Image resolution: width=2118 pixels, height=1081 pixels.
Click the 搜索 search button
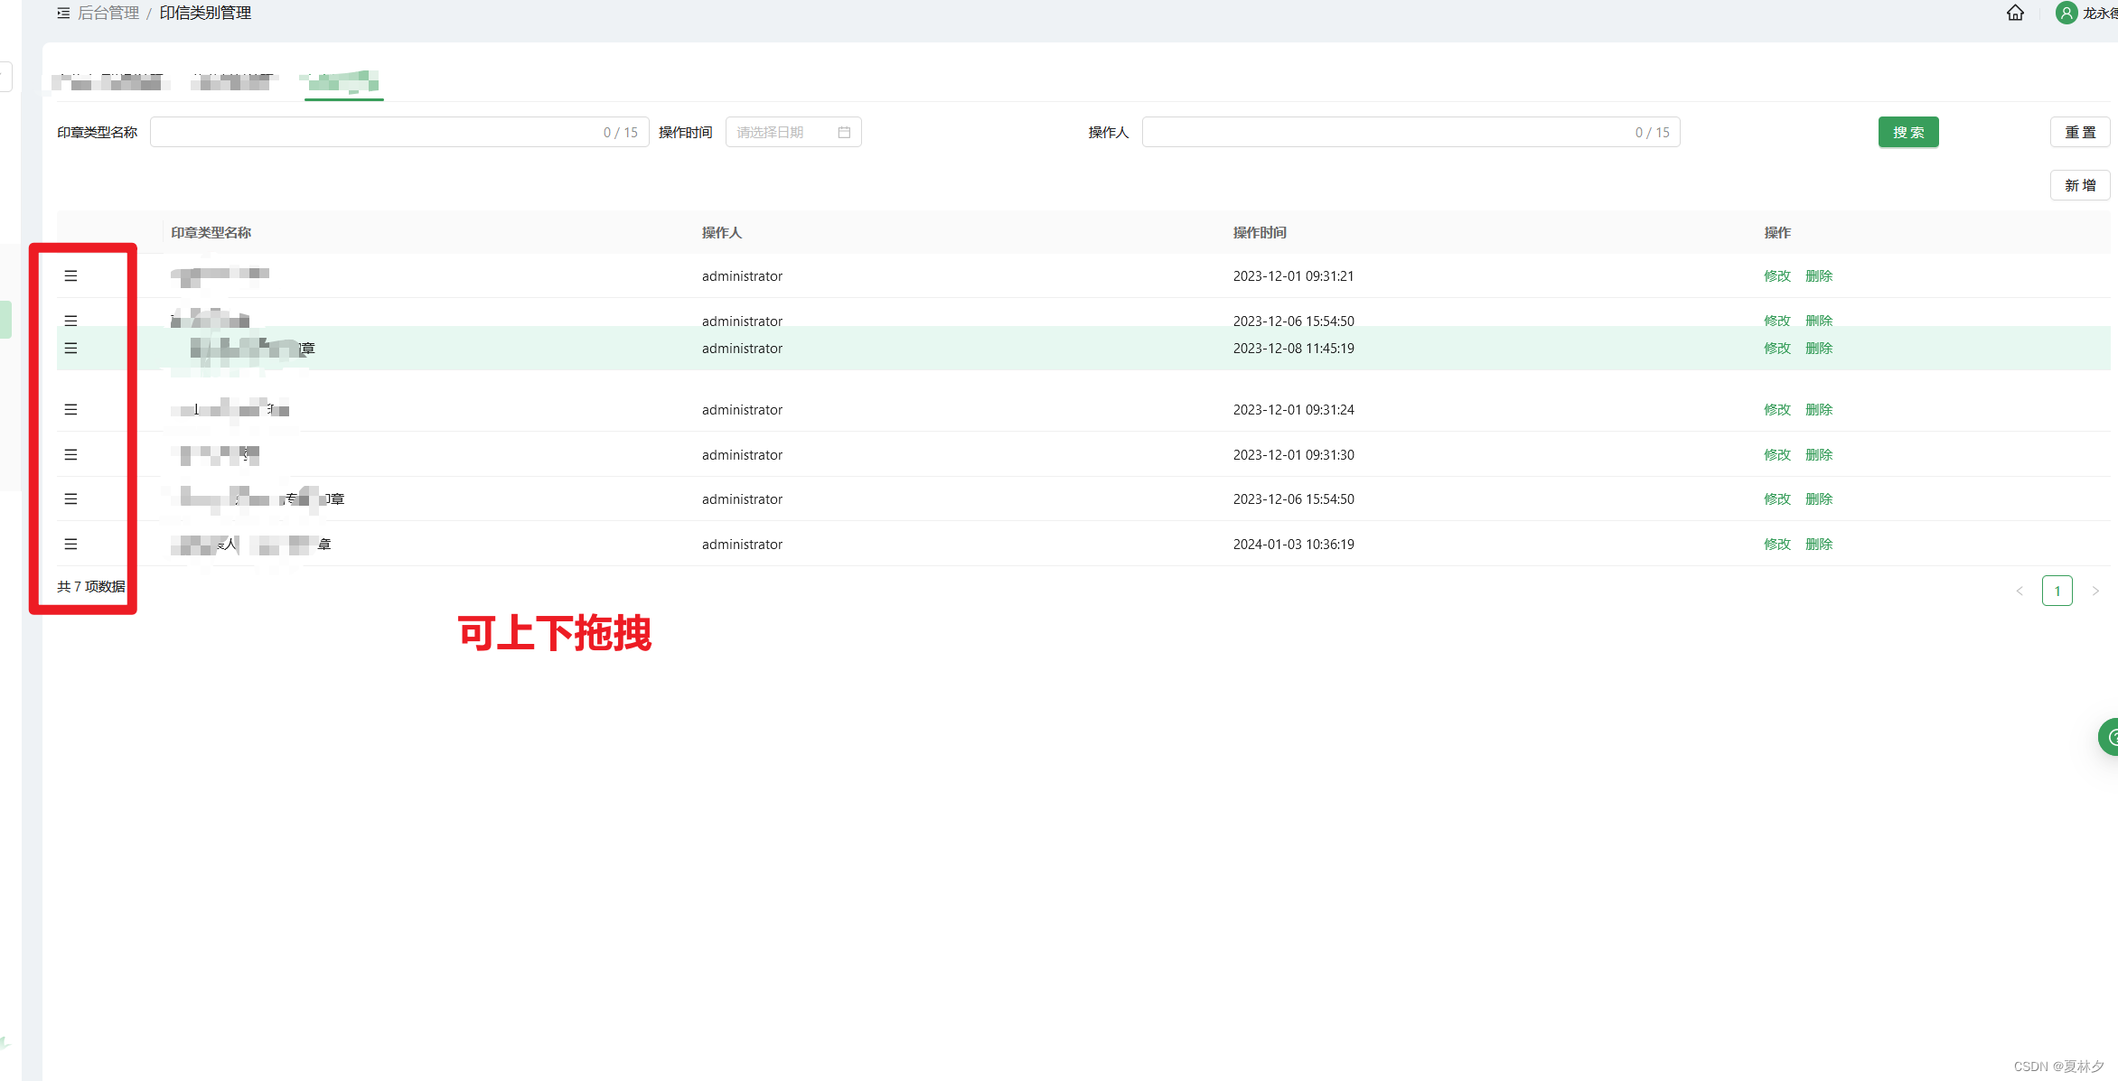coord(1908,131)
